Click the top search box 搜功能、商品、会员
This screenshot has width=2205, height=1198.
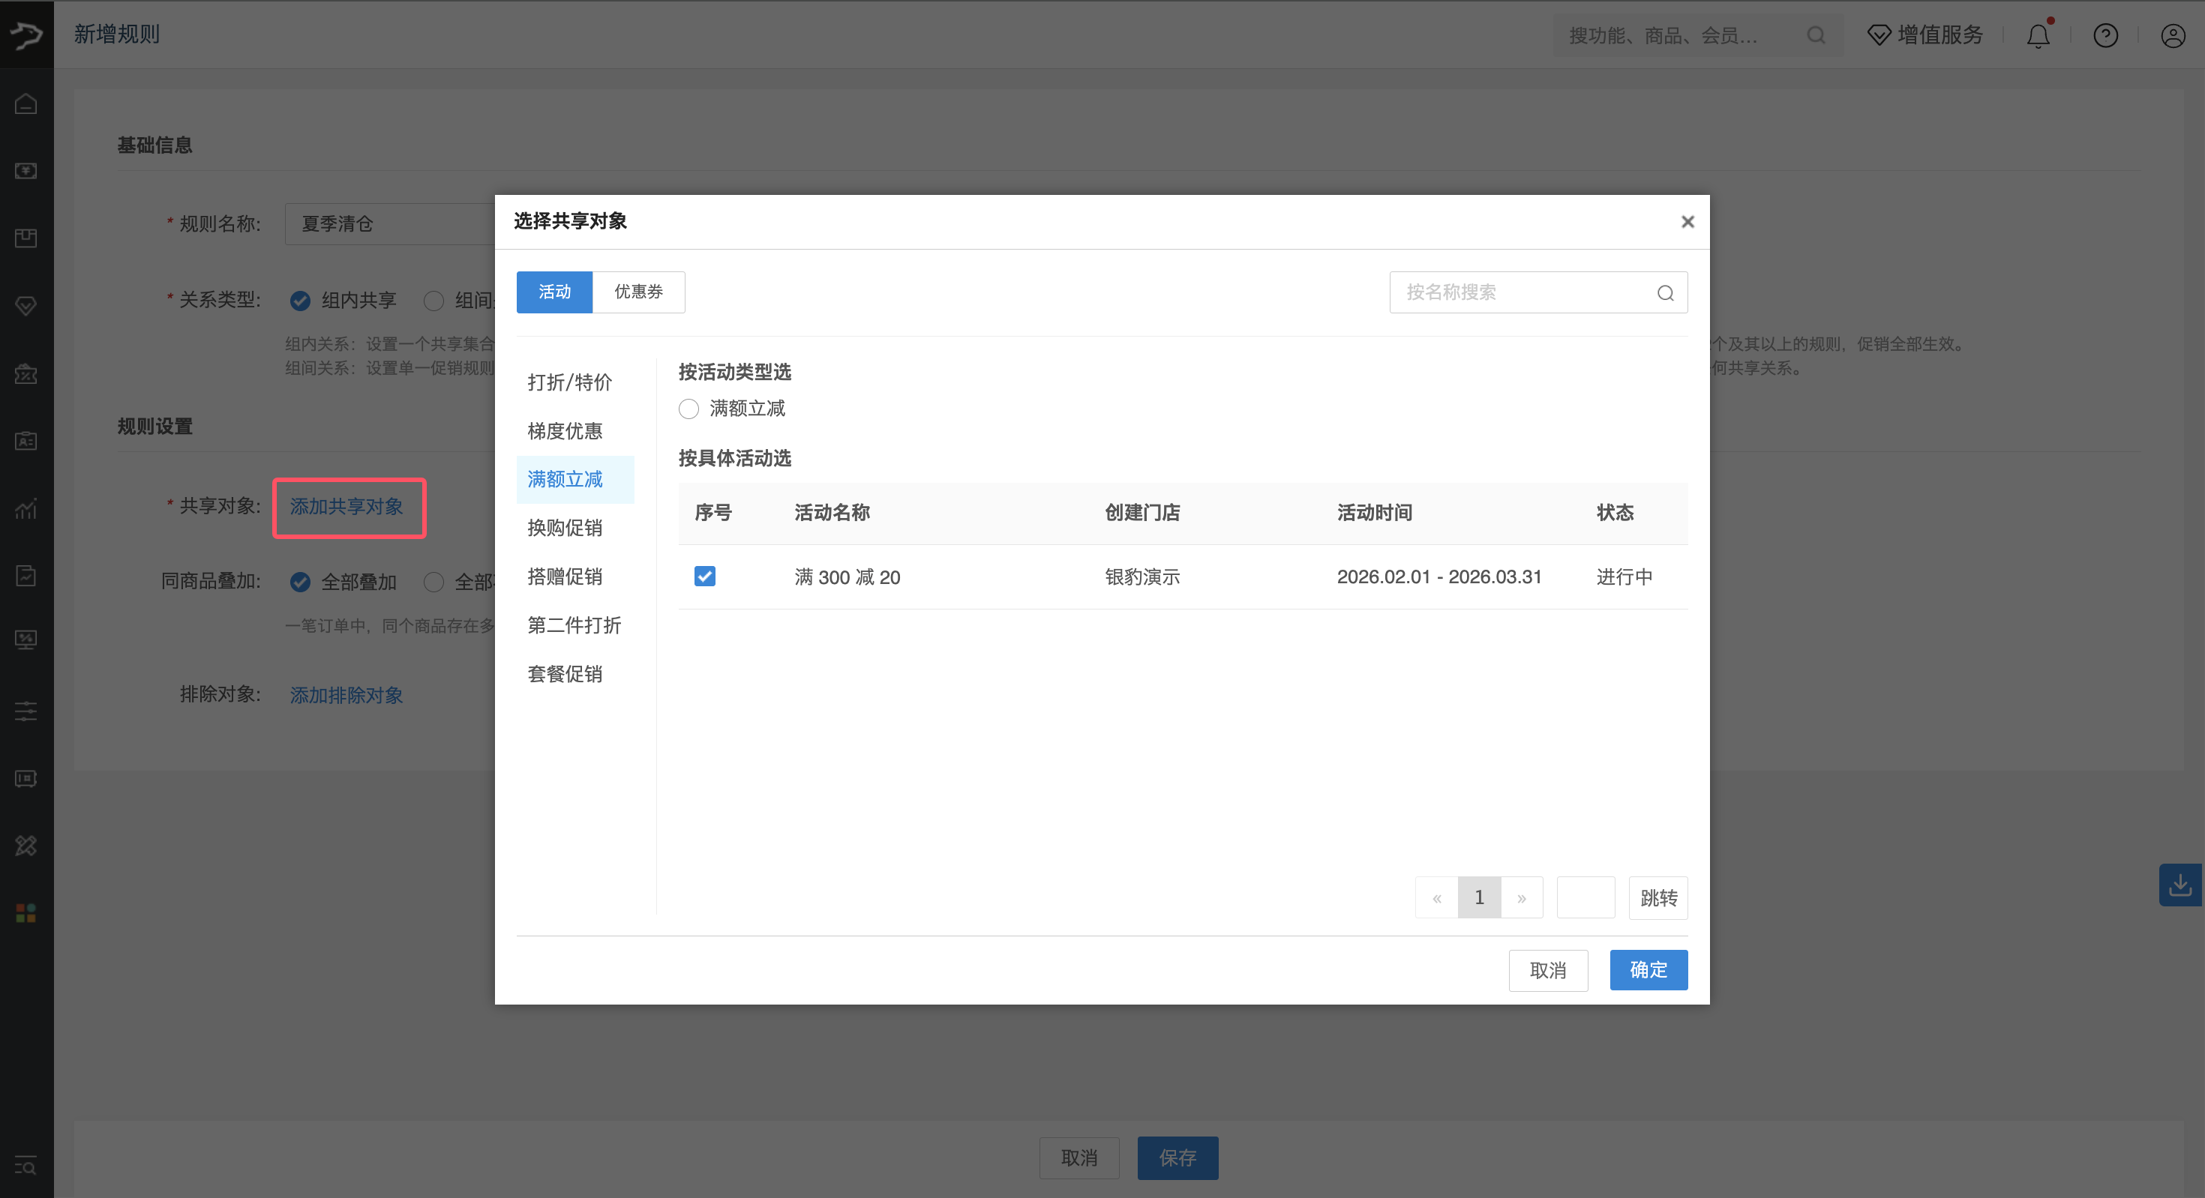1698,35
